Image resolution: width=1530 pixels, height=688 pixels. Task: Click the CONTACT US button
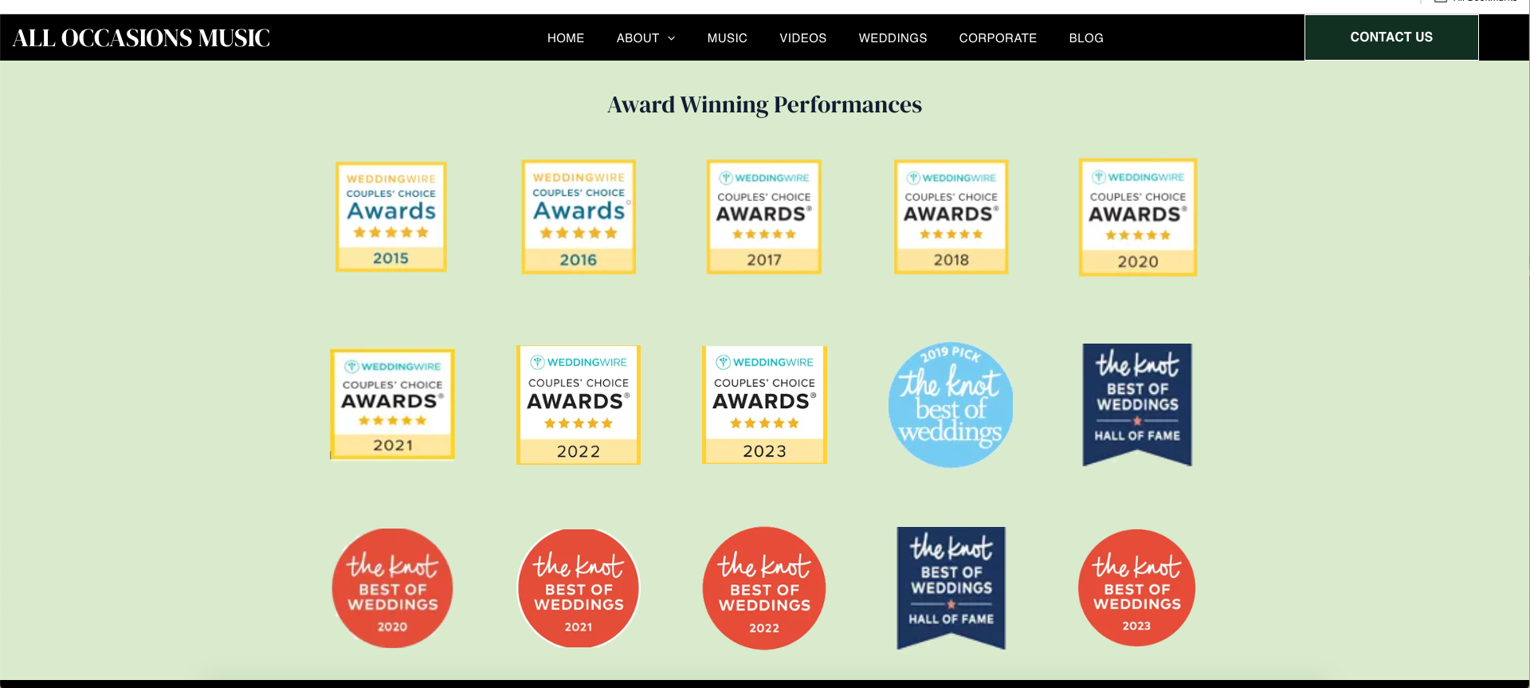(1391, 37)
